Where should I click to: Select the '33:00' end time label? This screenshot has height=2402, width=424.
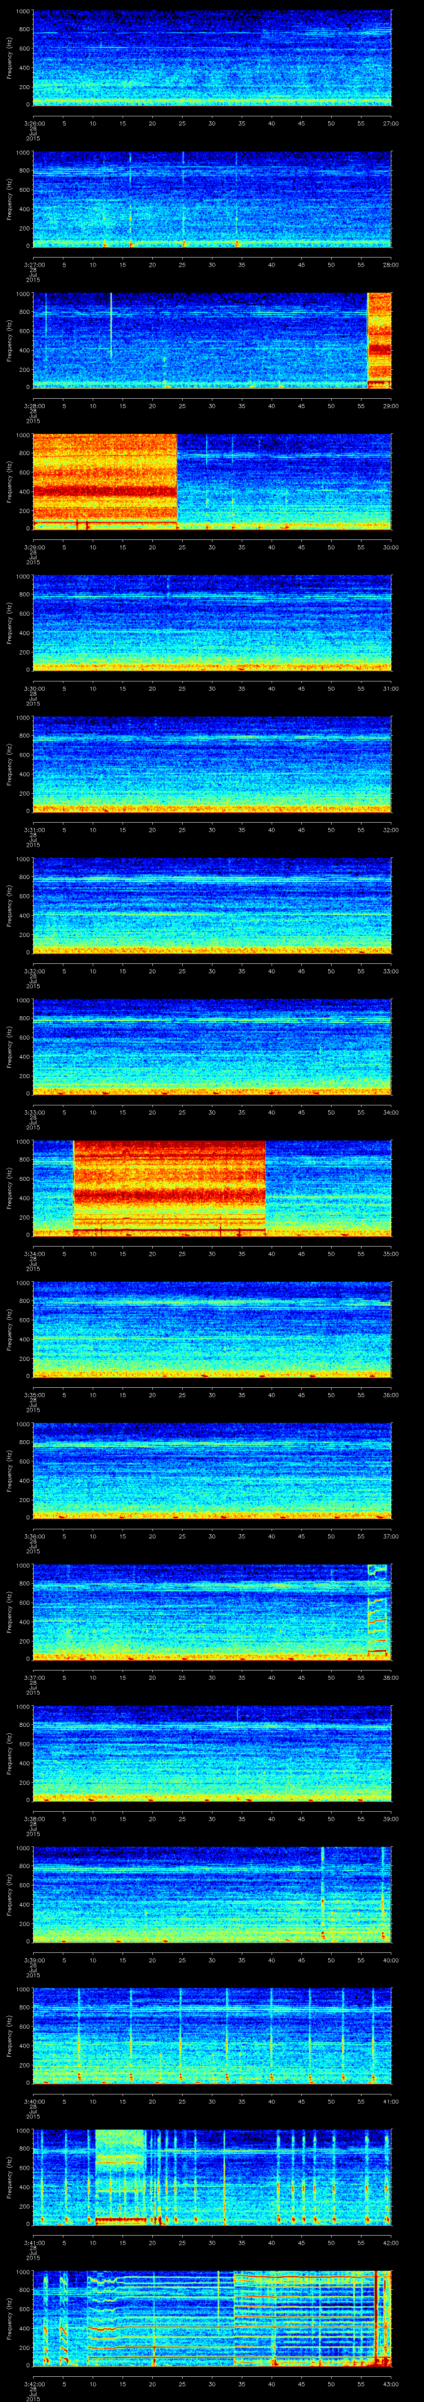point(391,971)
